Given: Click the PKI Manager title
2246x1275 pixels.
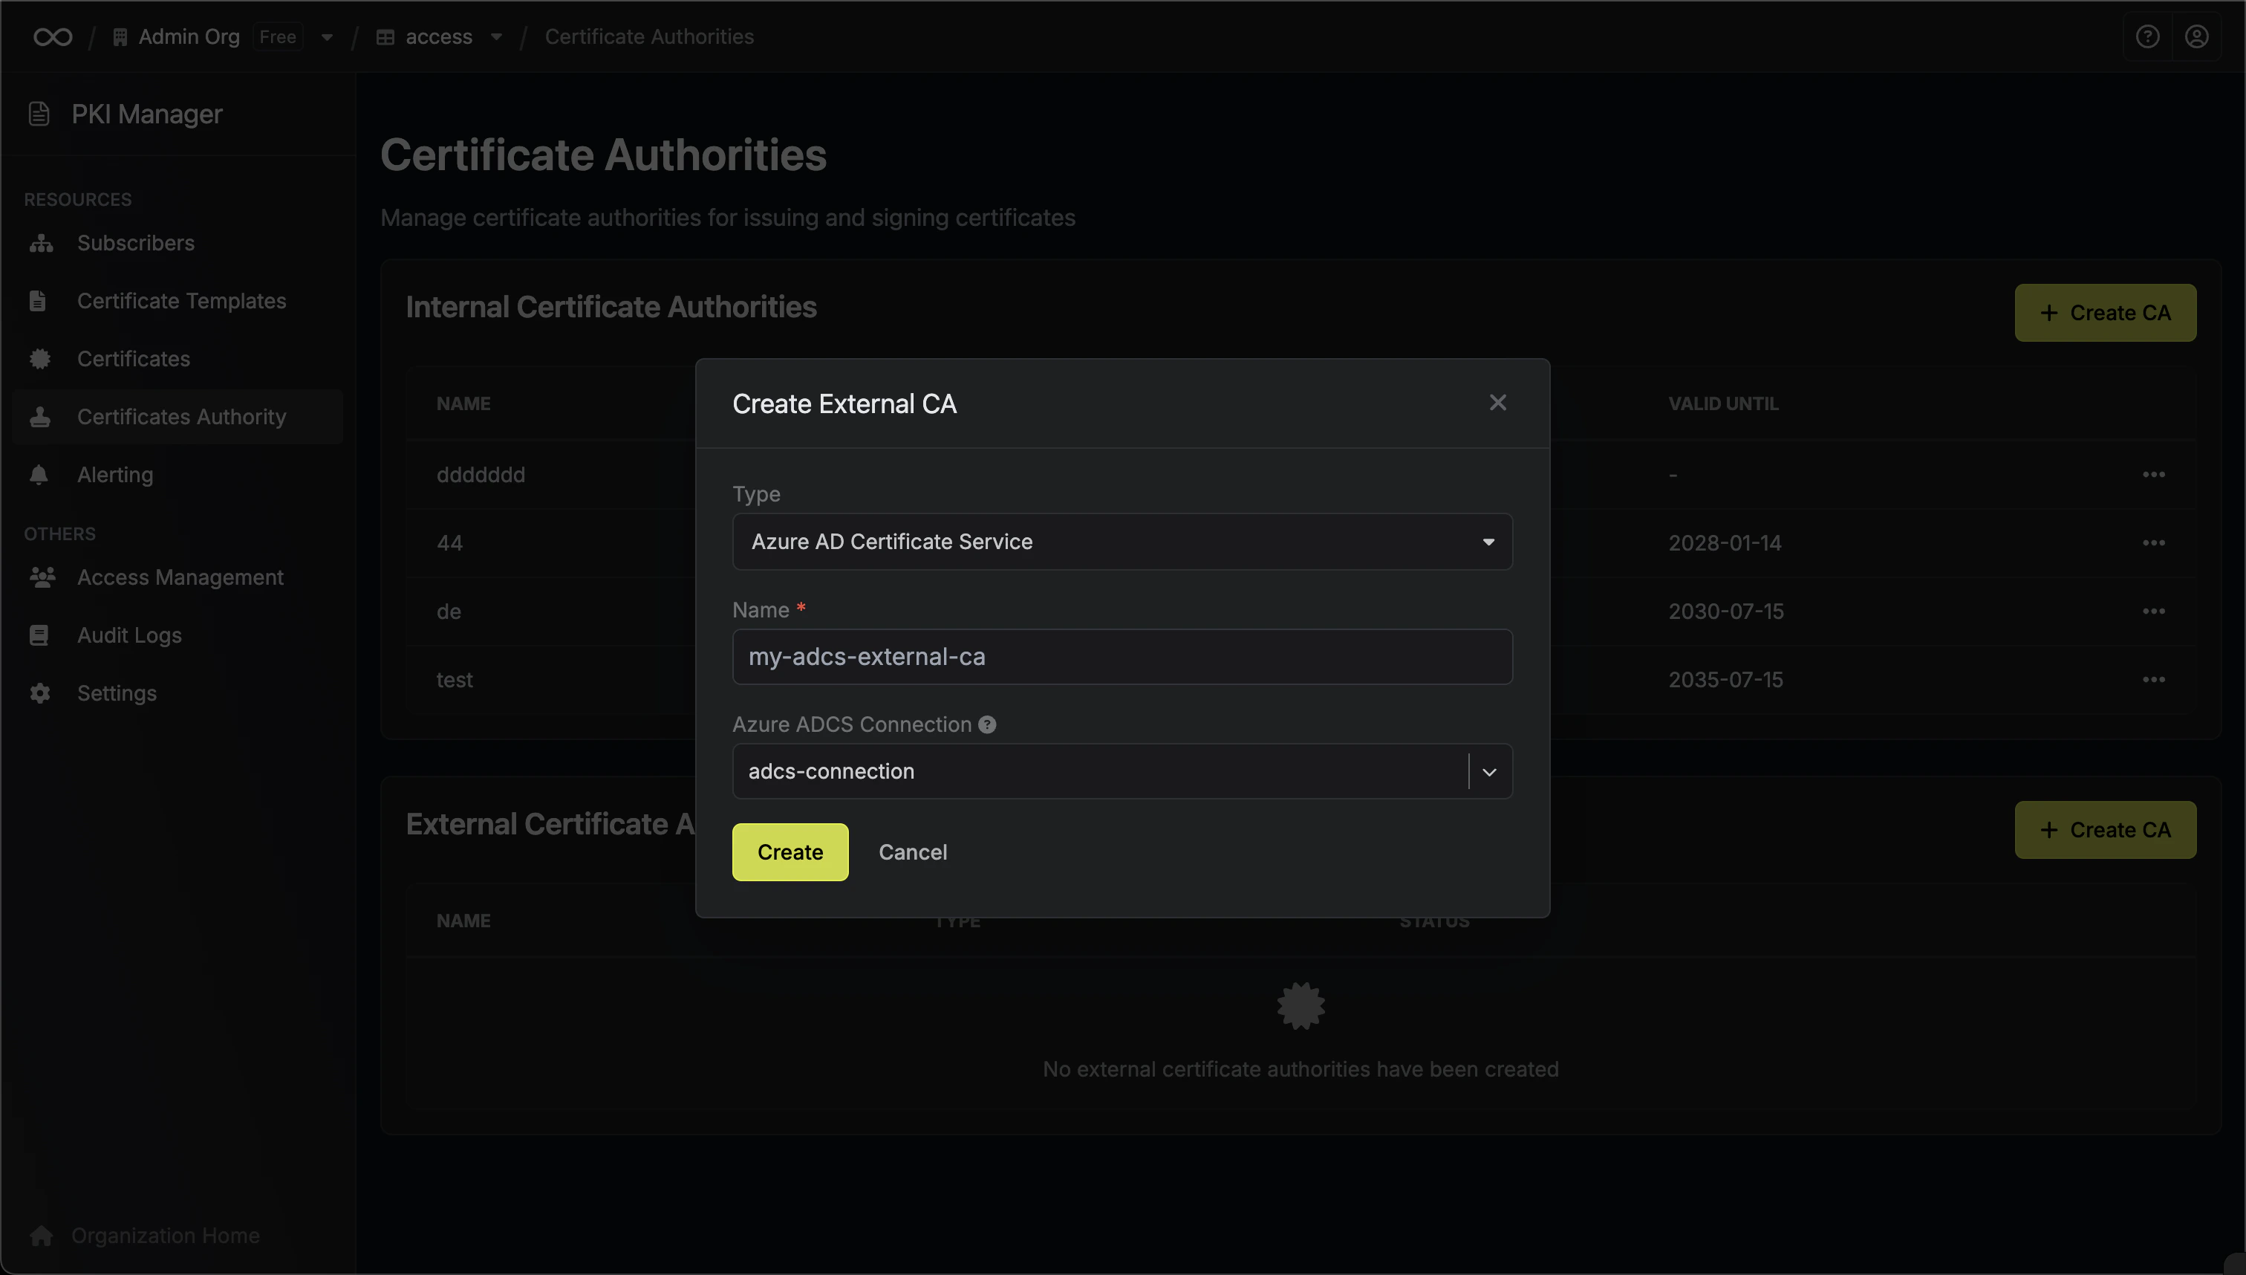Looking at the screenshot, I should [147, 114].
